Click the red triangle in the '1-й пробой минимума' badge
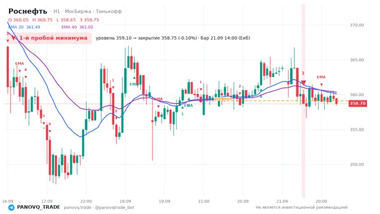Image resolution: width=380 pixels, height=214 pixels. tap(14, 38)
